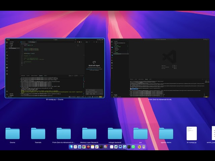Open Search icon in From-Zero window activity bar
This screenshot has width=215, height=161.
[112, 44]
